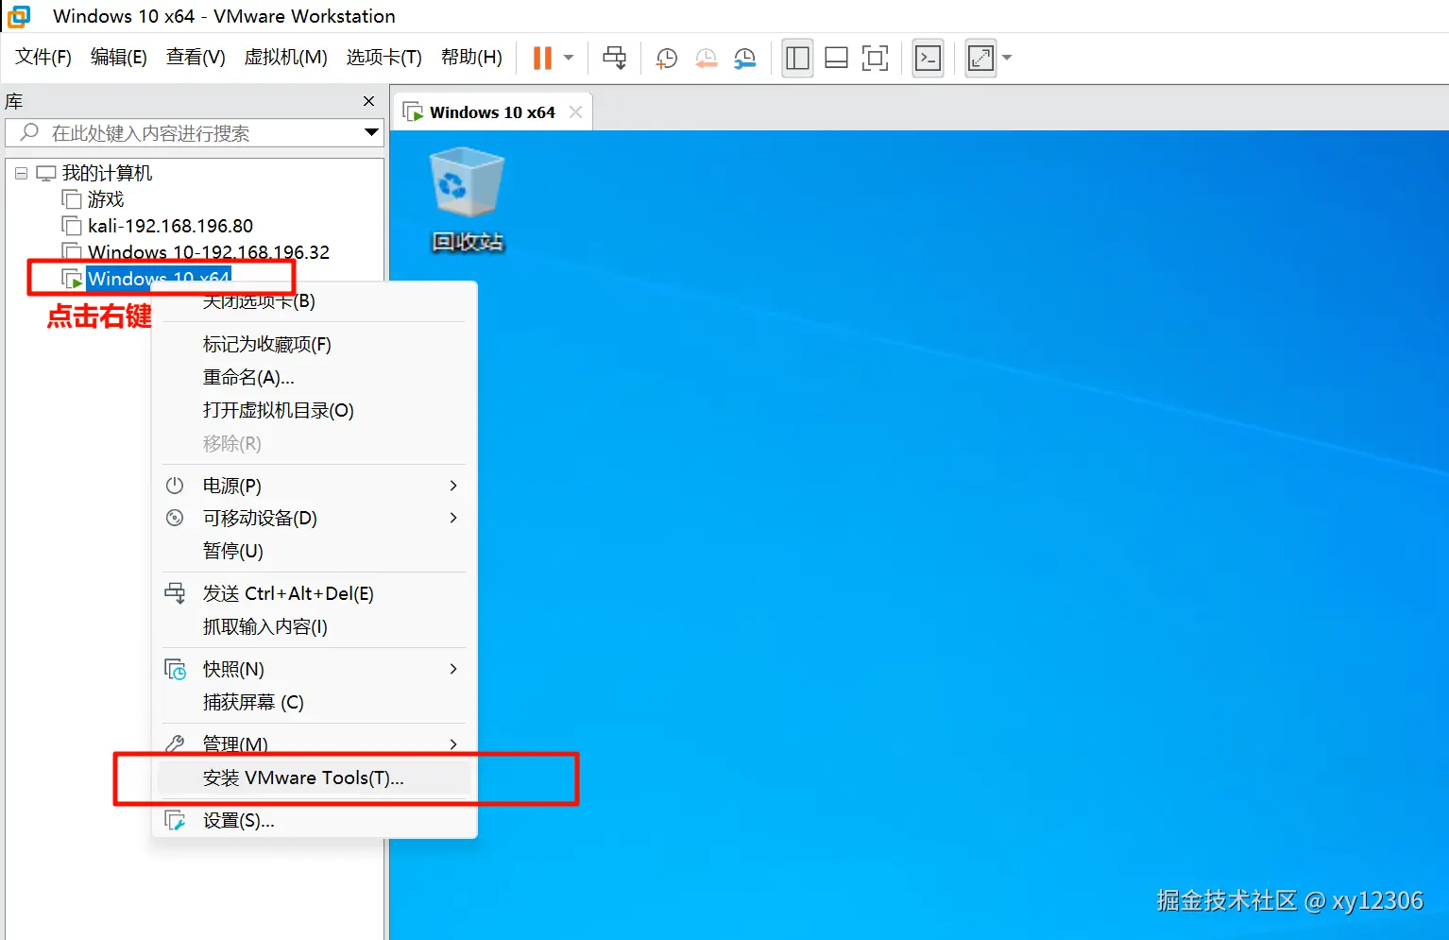
Task: Enter full screen mode icon
Action: (876, 58)
